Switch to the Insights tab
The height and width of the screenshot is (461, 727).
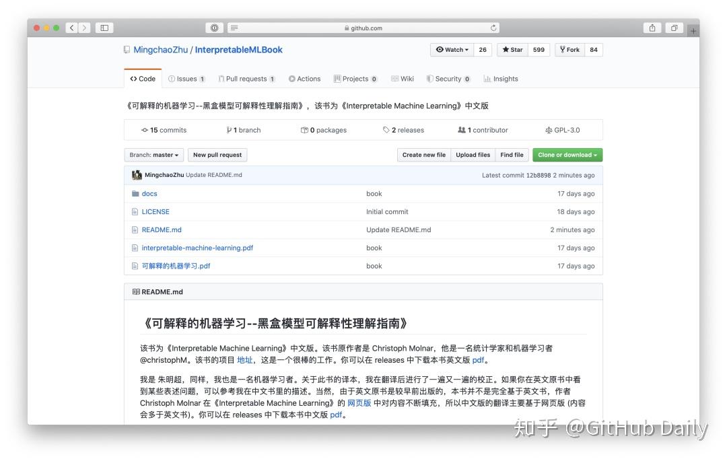(501, 78)
